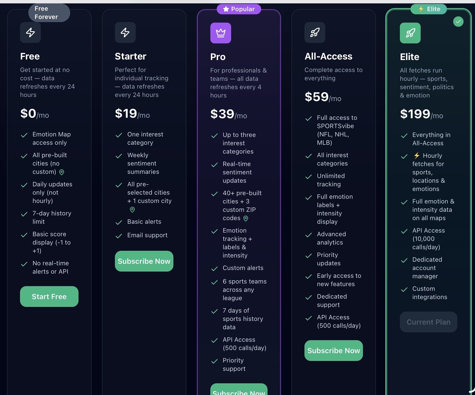The width and height of the screenshot is (475, 395).
Task: Click the purple Pro crown icon
Action: click(220, 33)
